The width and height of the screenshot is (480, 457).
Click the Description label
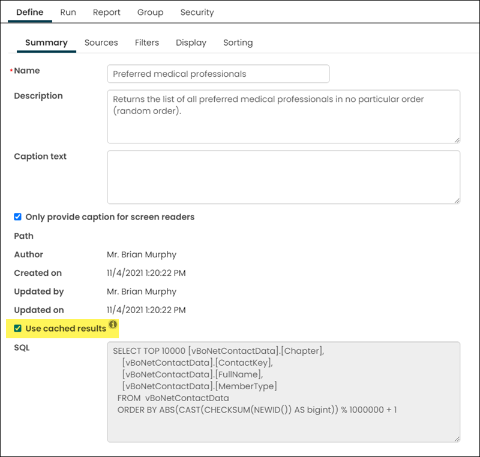coord(38,96)
